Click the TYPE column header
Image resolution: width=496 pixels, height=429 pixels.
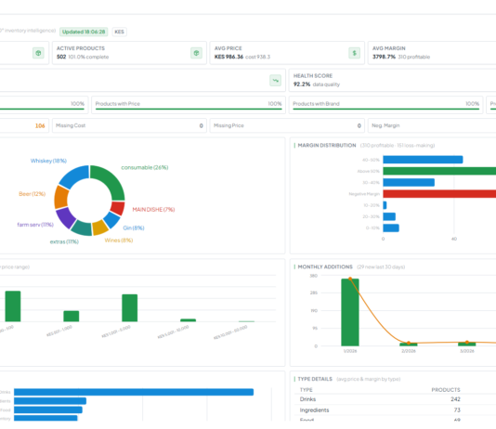[307, 390]
